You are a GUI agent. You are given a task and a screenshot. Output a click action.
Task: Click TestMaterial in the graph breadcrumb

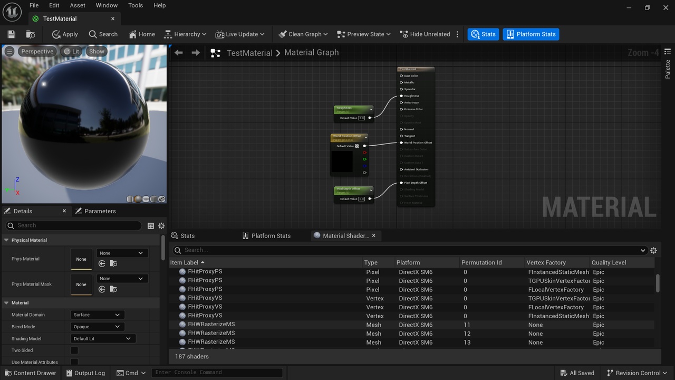(x=249, y=53)
